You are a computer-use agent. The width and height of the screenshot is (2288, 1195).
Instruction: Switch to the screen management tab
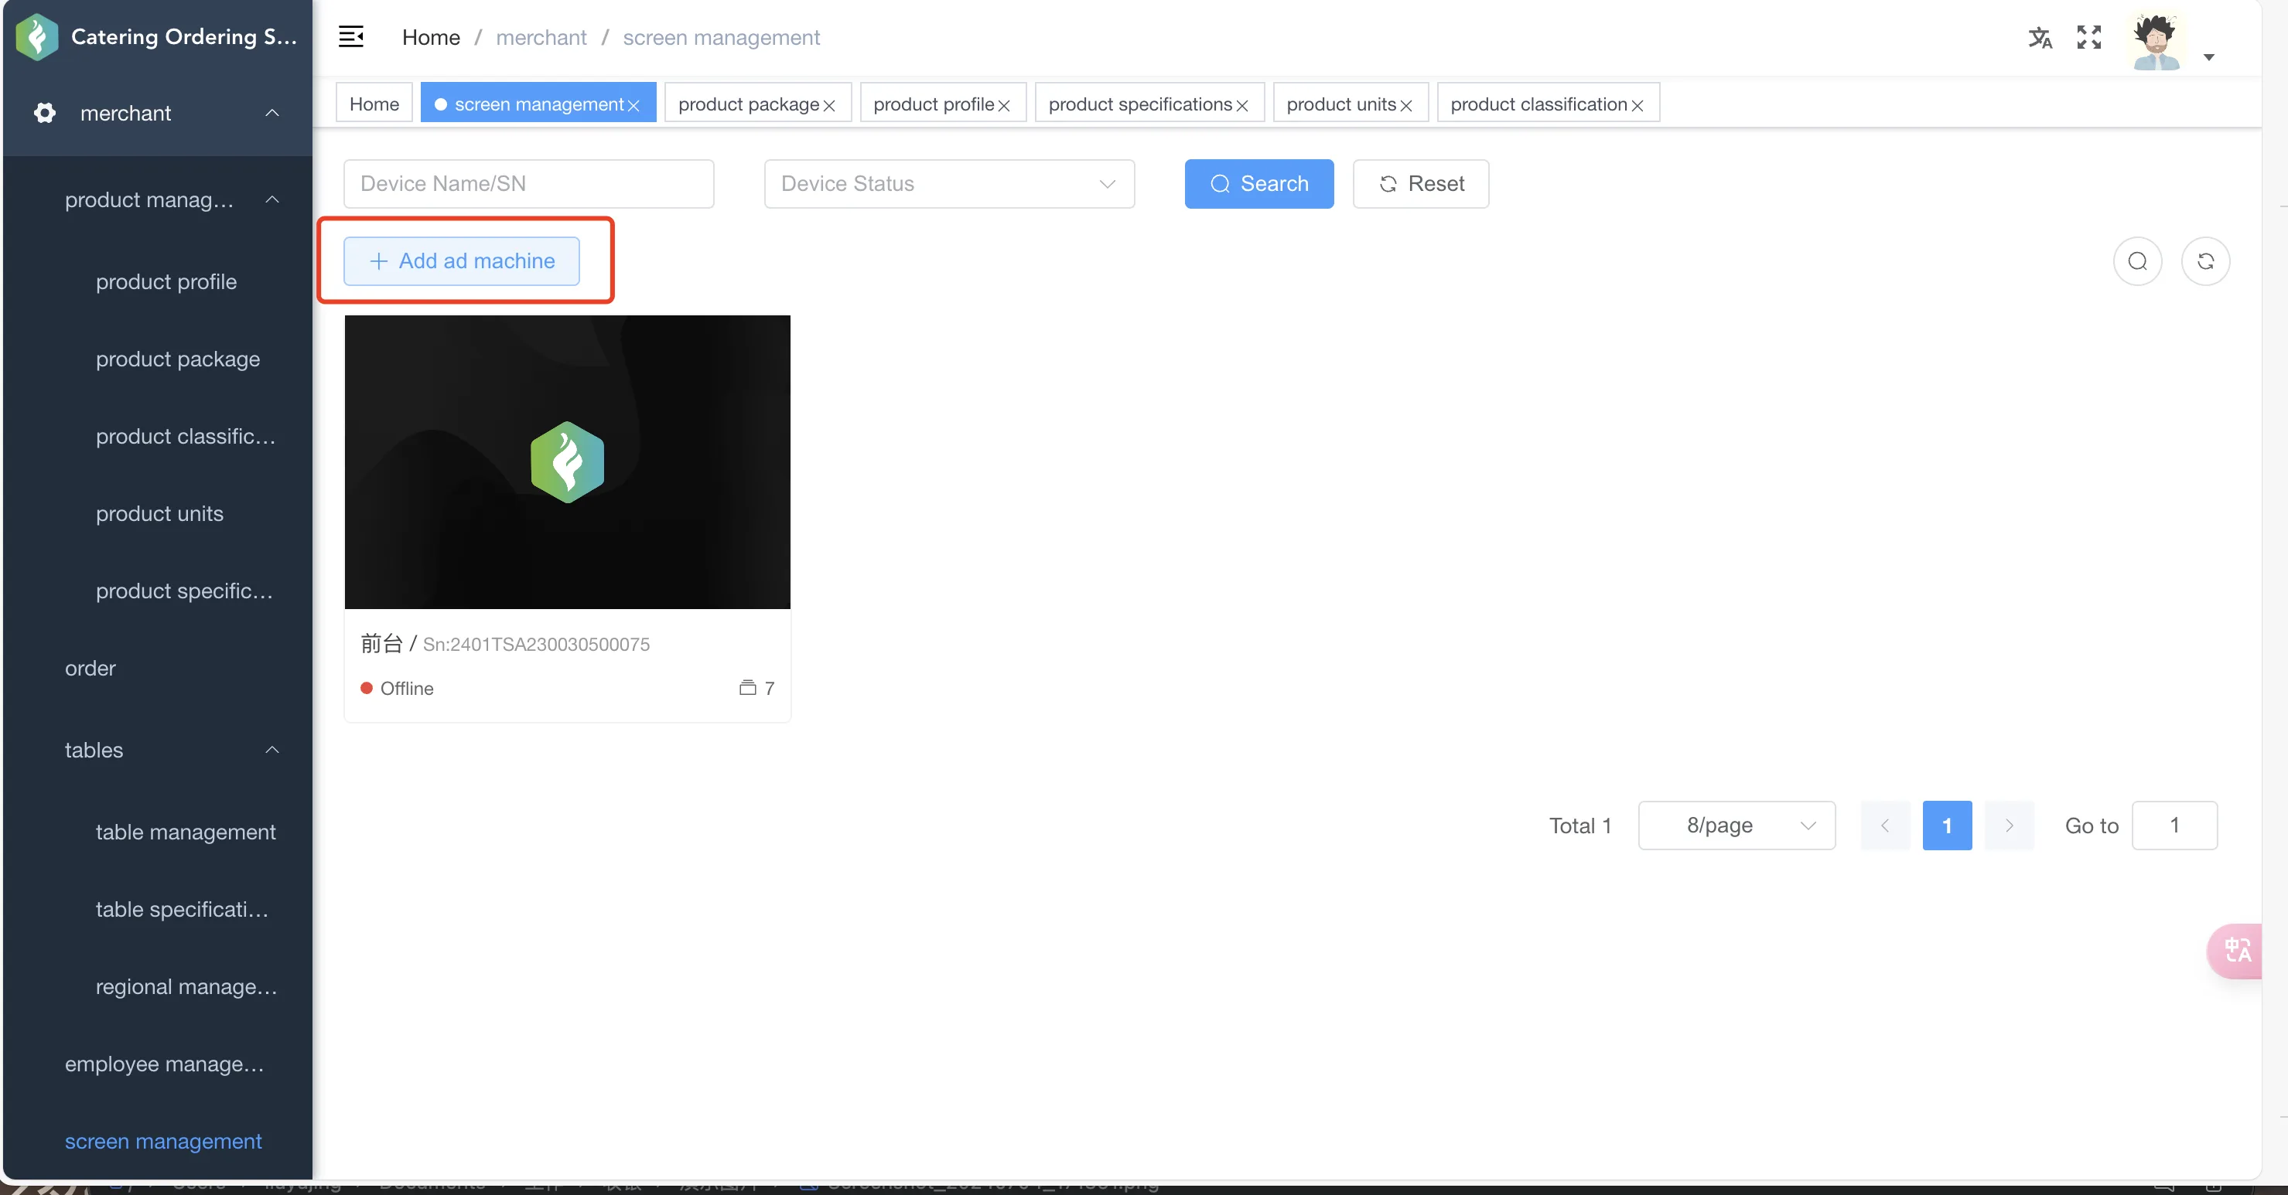pos(538,104)
